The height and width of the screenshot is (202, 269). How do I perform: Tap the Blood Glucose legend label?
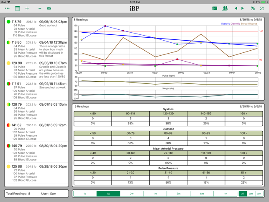tap(249, 24)
